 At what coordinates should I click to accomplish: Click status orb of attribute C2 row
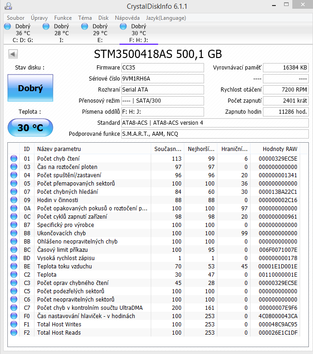coord(14,274)
